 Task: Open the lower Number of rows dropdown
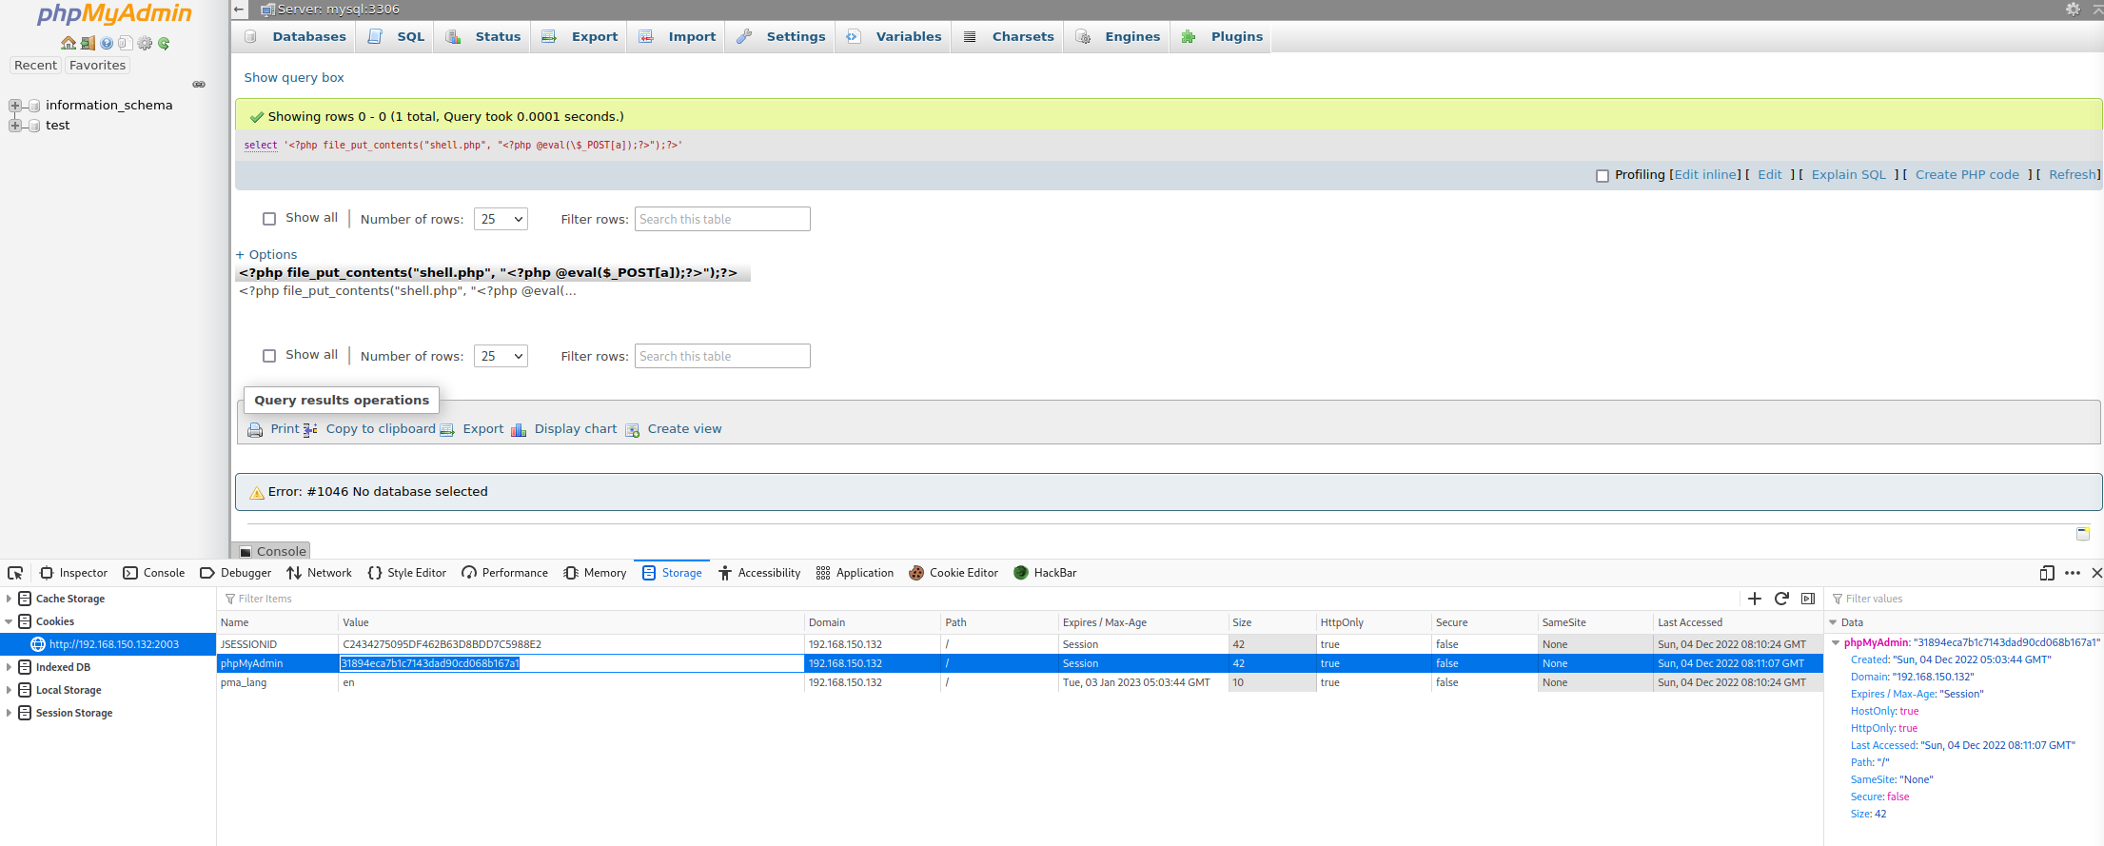click(501, 356)
